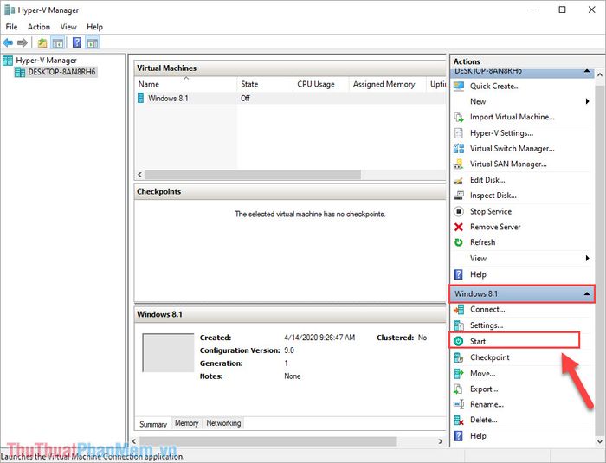Click the Import Virtual Machine... action

click(x=513, y=117)
